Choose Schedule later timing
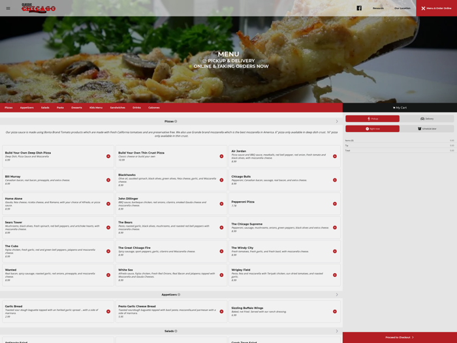 click(427, 129)
